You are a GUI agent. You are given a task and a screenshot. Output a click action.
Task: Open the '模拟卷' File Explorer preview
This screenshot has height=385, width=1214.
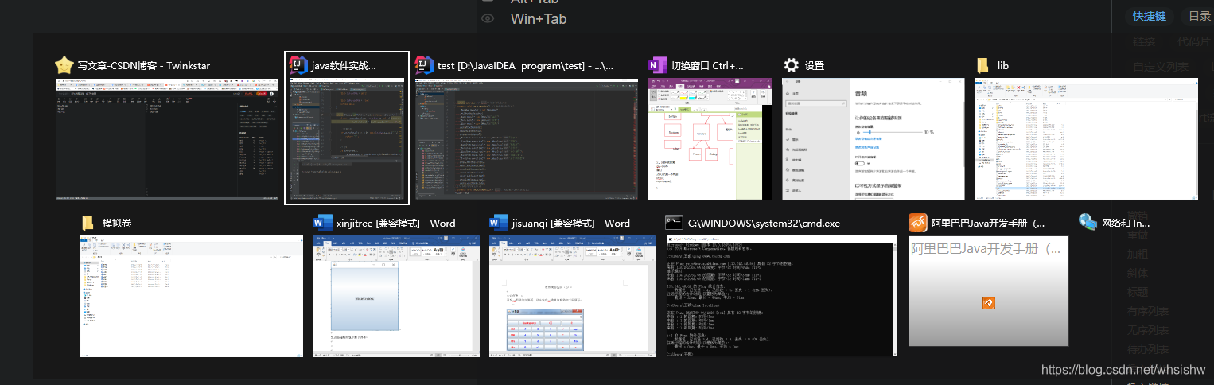tap(192, 296)
